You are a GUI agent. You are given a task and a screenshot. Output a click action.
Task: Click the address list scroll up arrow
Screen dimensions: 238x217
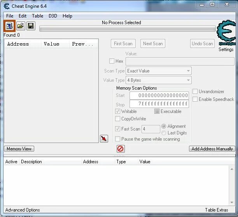coord(232,169)
